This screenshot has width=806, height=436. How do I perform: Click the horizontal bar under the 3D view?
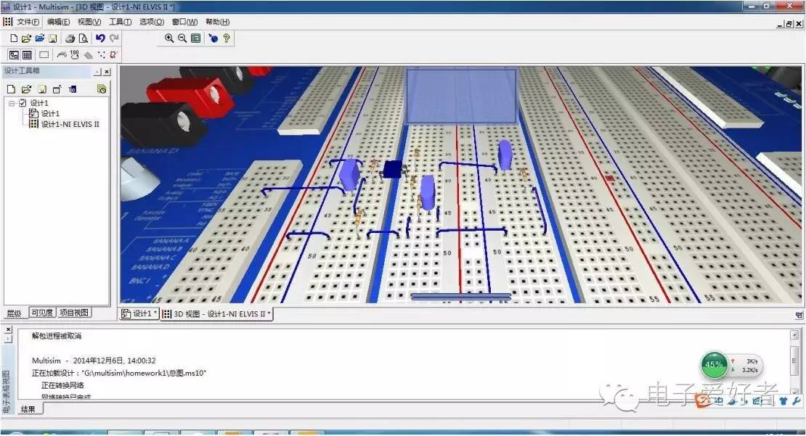coord(461,297)
